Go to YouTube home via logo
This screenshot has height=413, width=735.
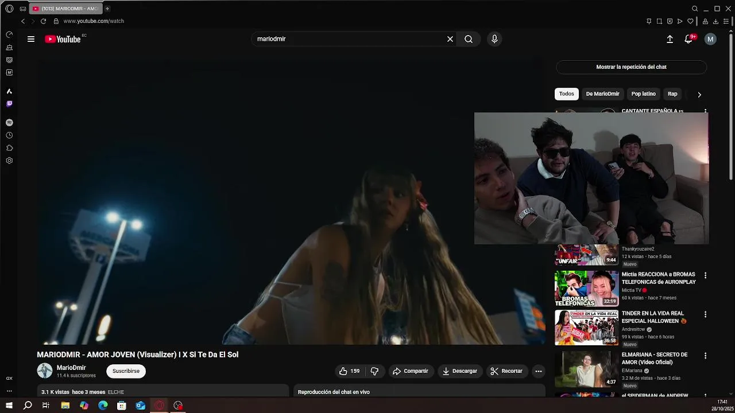(63, 39)
